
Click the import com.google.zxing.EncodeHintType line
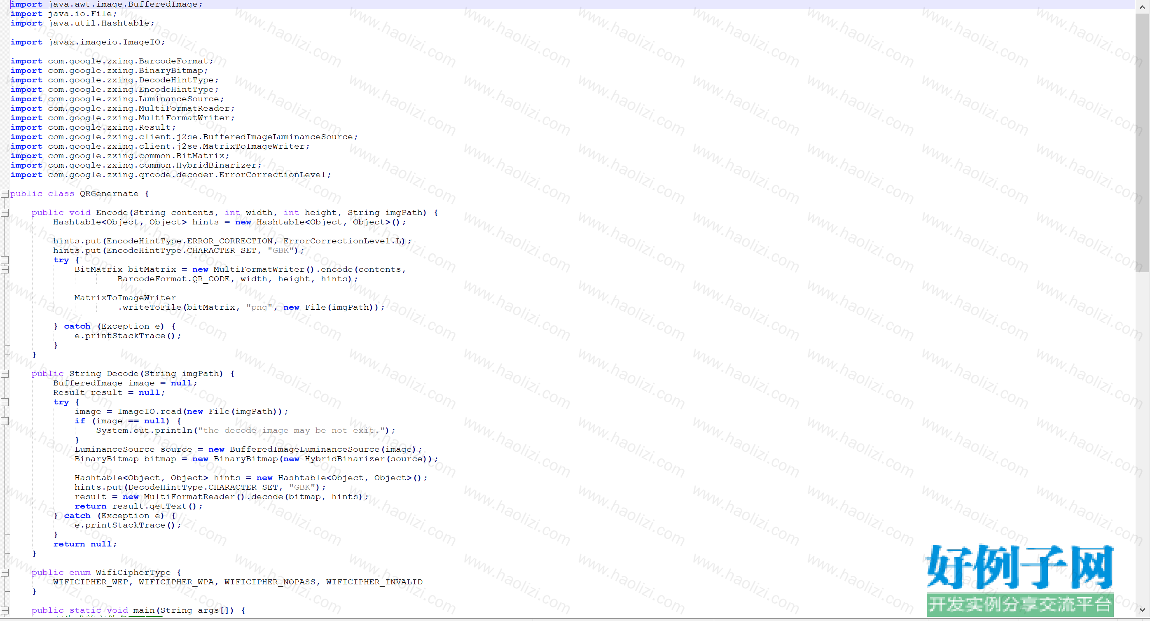tap(114, 89)
